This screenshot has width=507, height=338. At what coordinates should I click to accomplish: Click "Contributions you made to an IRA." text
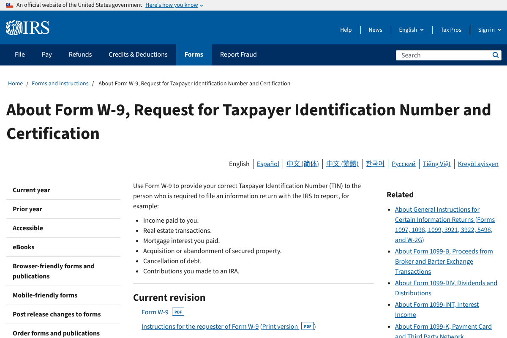pyautogui.click(x=191, y=271)
